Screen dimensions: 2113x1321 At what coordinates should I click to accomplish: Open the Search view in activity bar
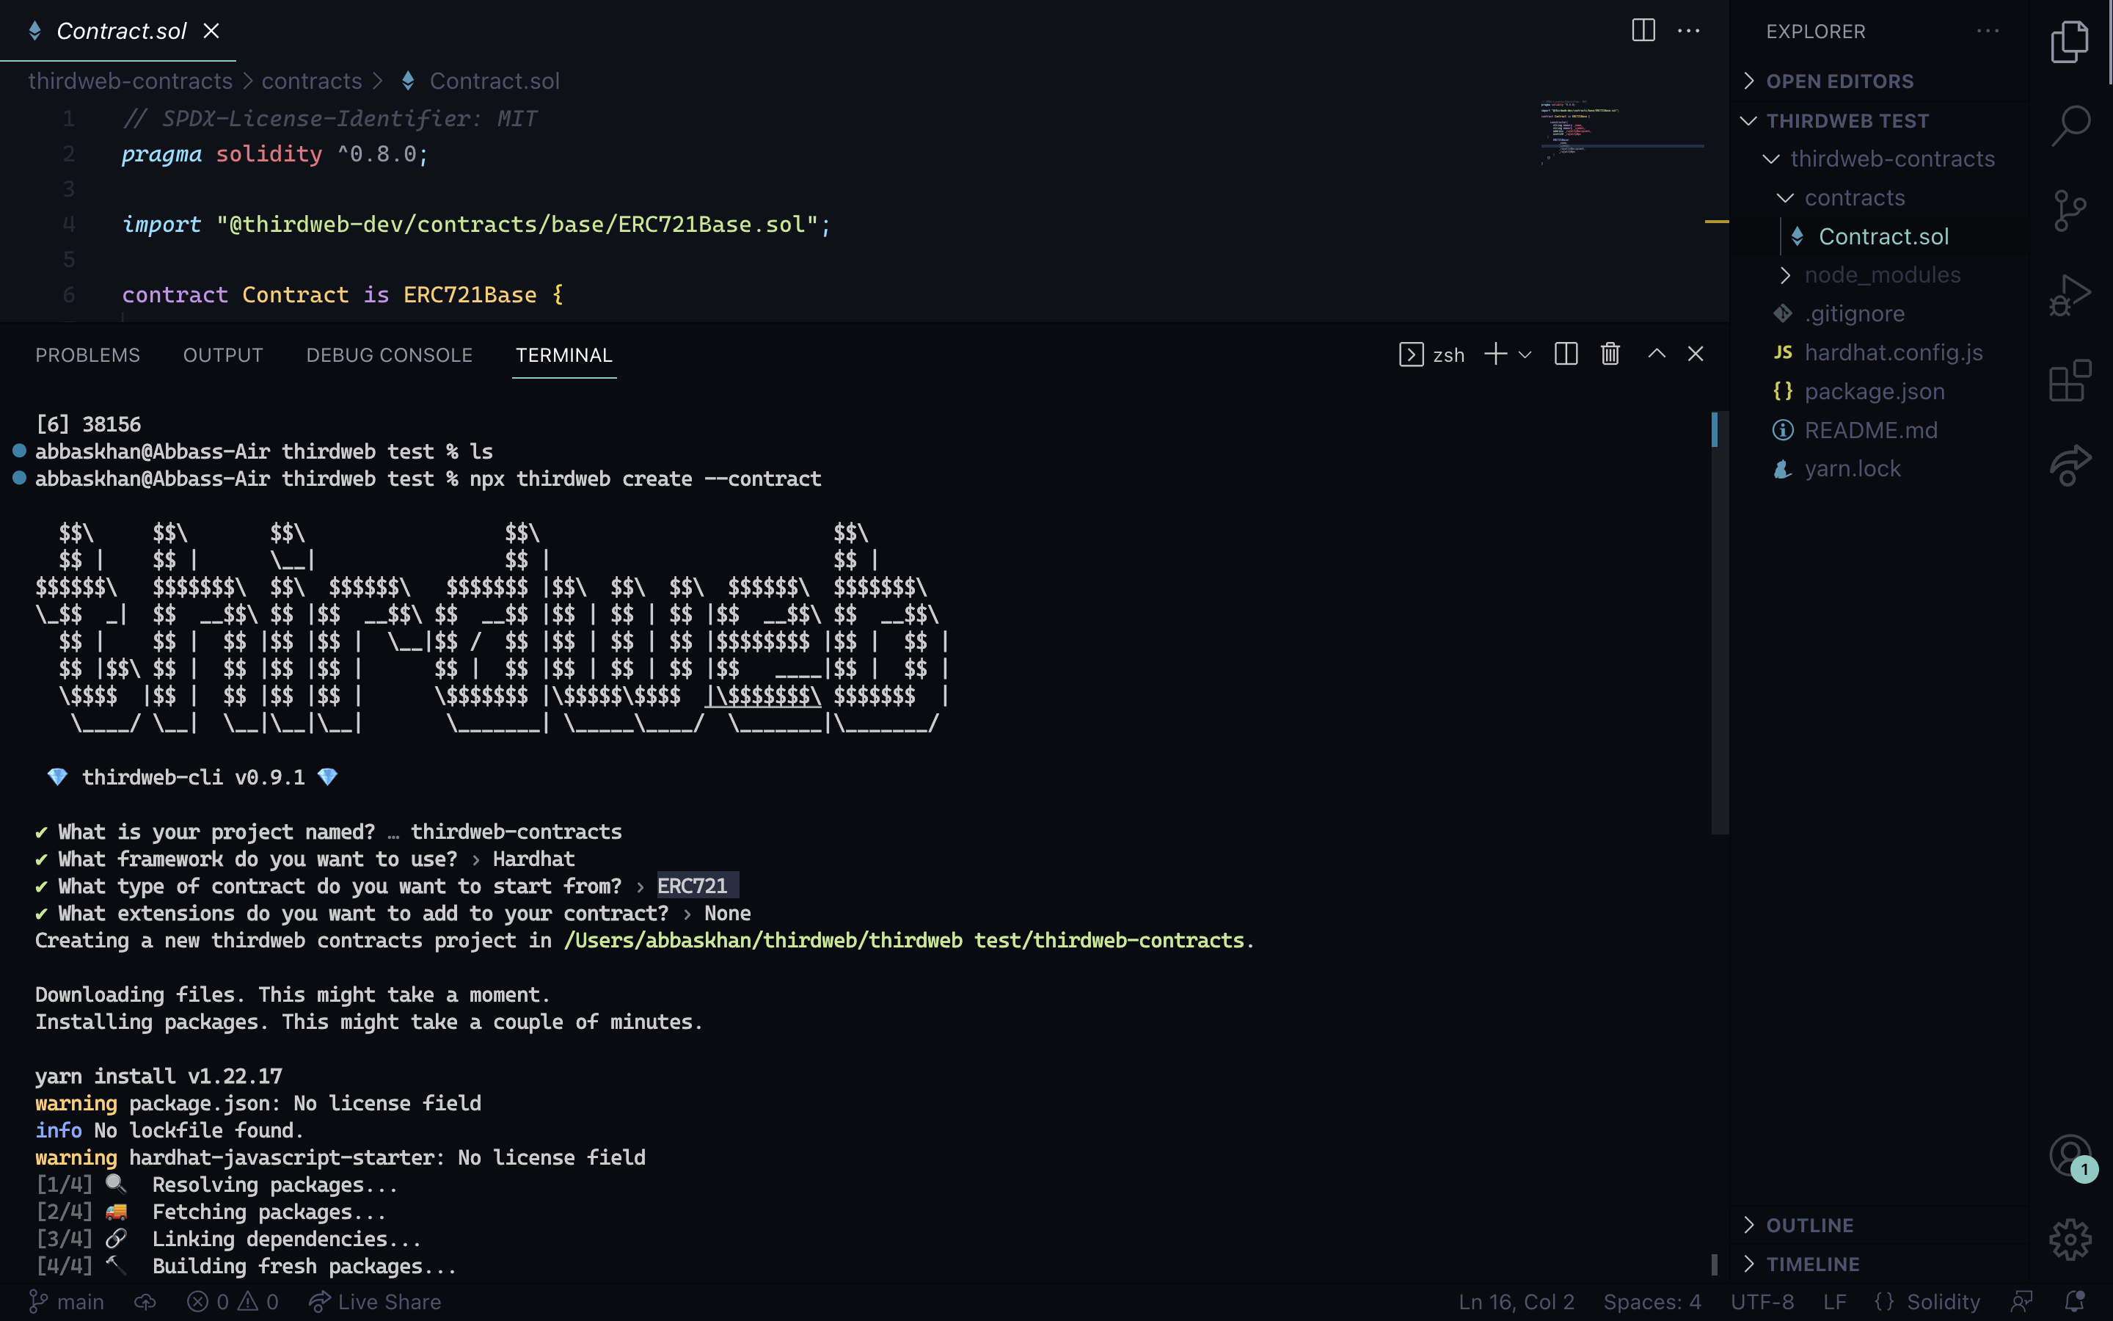[2069, 125]
